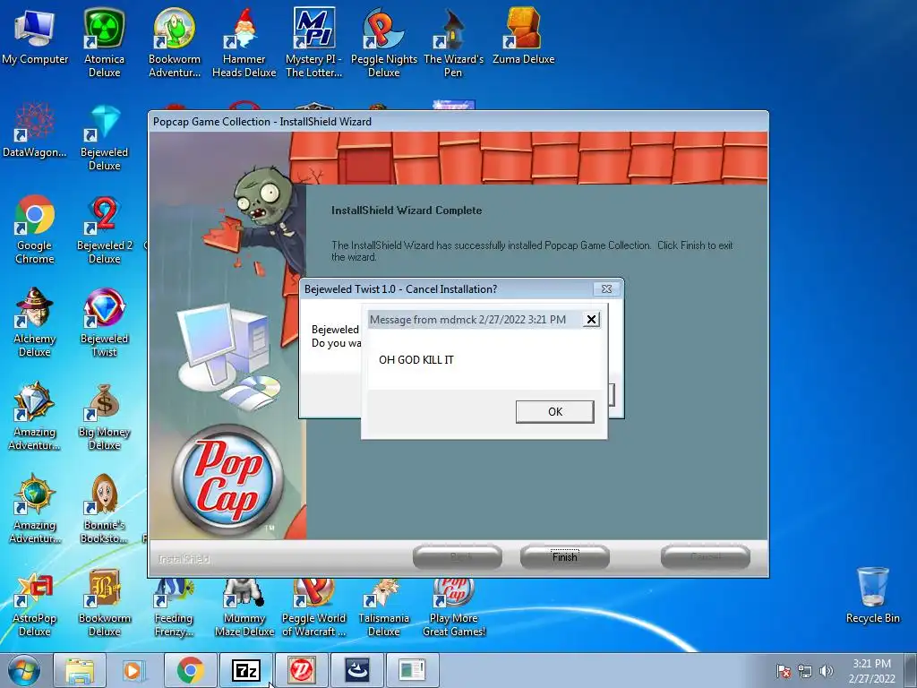Open the Action Center flag icon
The width and height of the screenshot is (917, 688).
784,671
